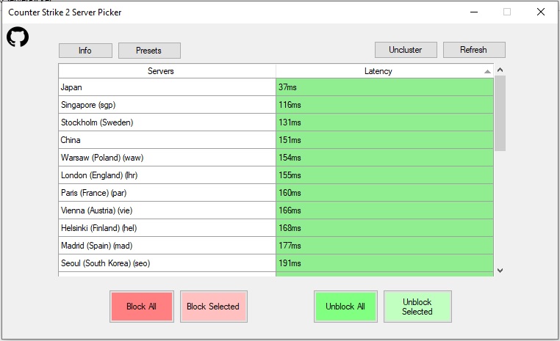
Task: Click the vertical scrollbar thumb
Action: click(x=500, y=113)
